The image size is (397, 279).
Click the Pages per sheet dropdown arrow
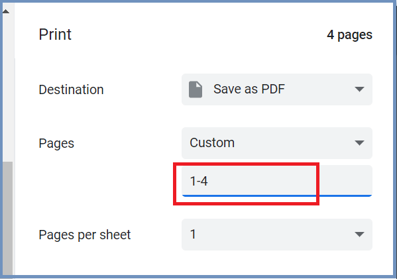359,235
